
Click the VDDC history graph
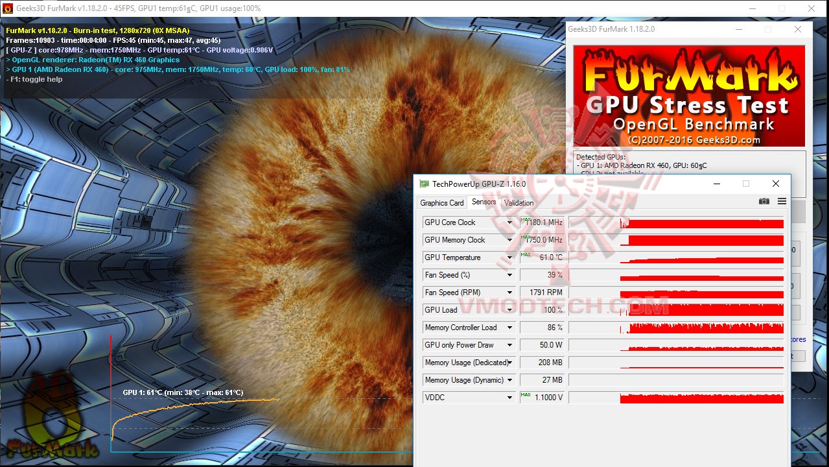coord(676,398)
